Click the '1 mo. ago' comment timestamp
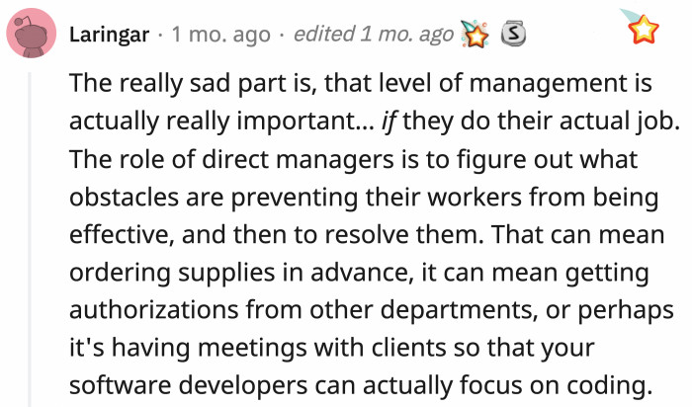692x407 pixels. pyautogui.click(x=221, y=35)
